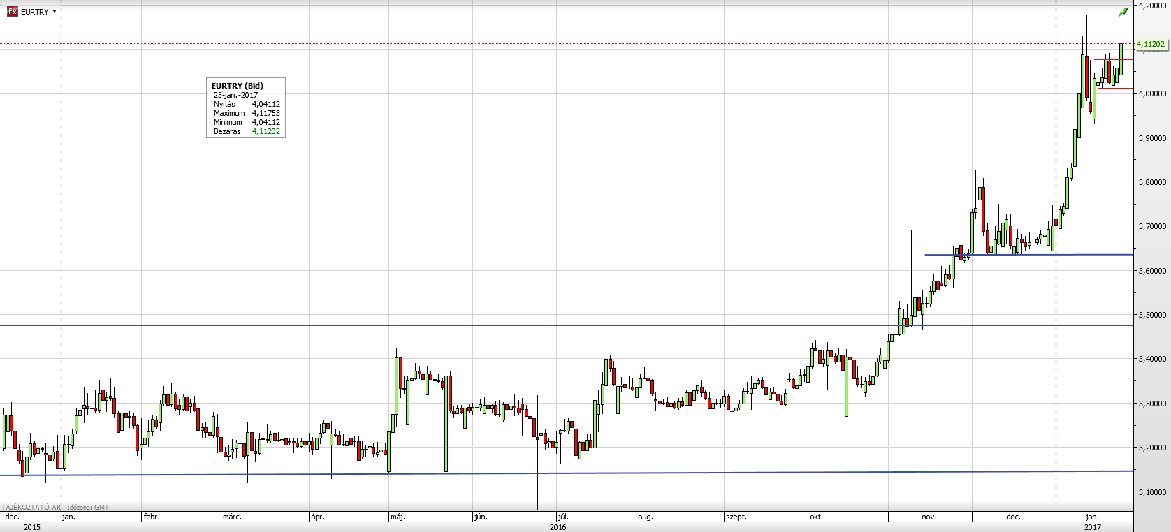The width and height of the screenshot is (1171, 532).
Task: Click the 3,10000 price axis label
Action: 1152,493
